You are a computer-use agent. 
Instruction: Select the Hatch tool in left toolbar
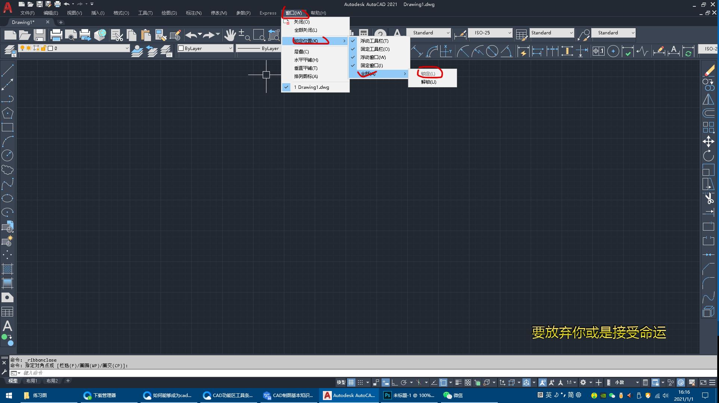7,269
